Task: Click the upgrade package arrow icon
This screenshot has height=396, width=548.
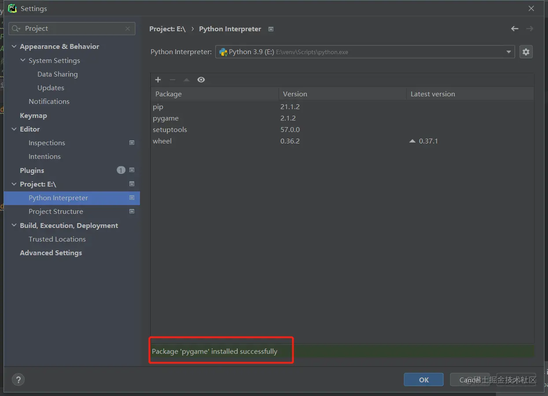Action: [x=187, y=80]
